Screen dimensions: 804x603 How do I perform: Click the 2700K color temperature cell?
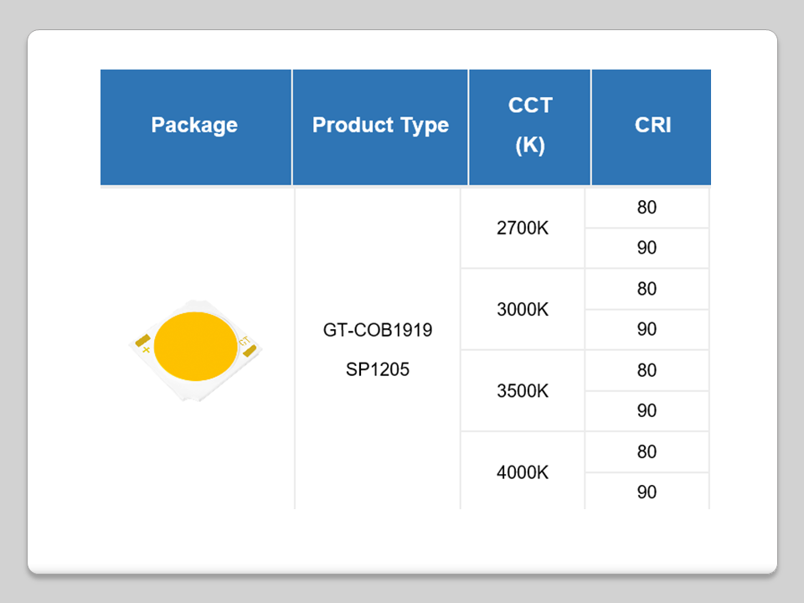point(523,228)
